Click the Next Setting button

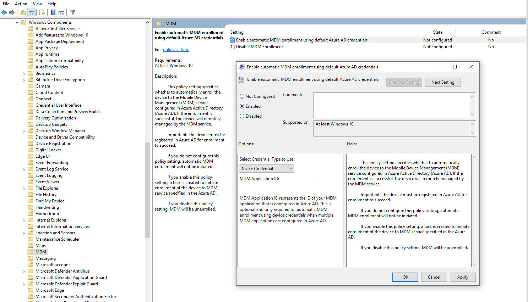click(x=443, y=82)
